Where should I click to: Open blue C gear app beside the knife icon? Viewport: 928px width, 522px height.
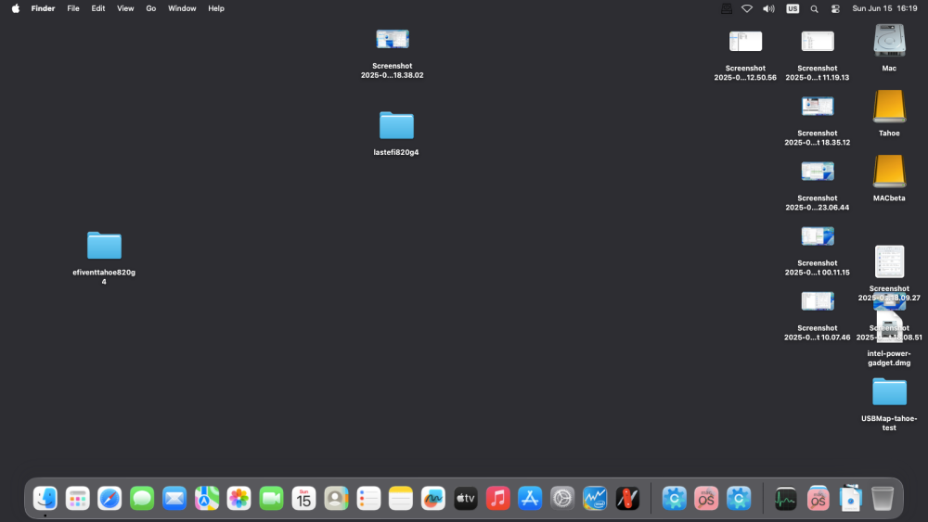[x=674, y=498]
